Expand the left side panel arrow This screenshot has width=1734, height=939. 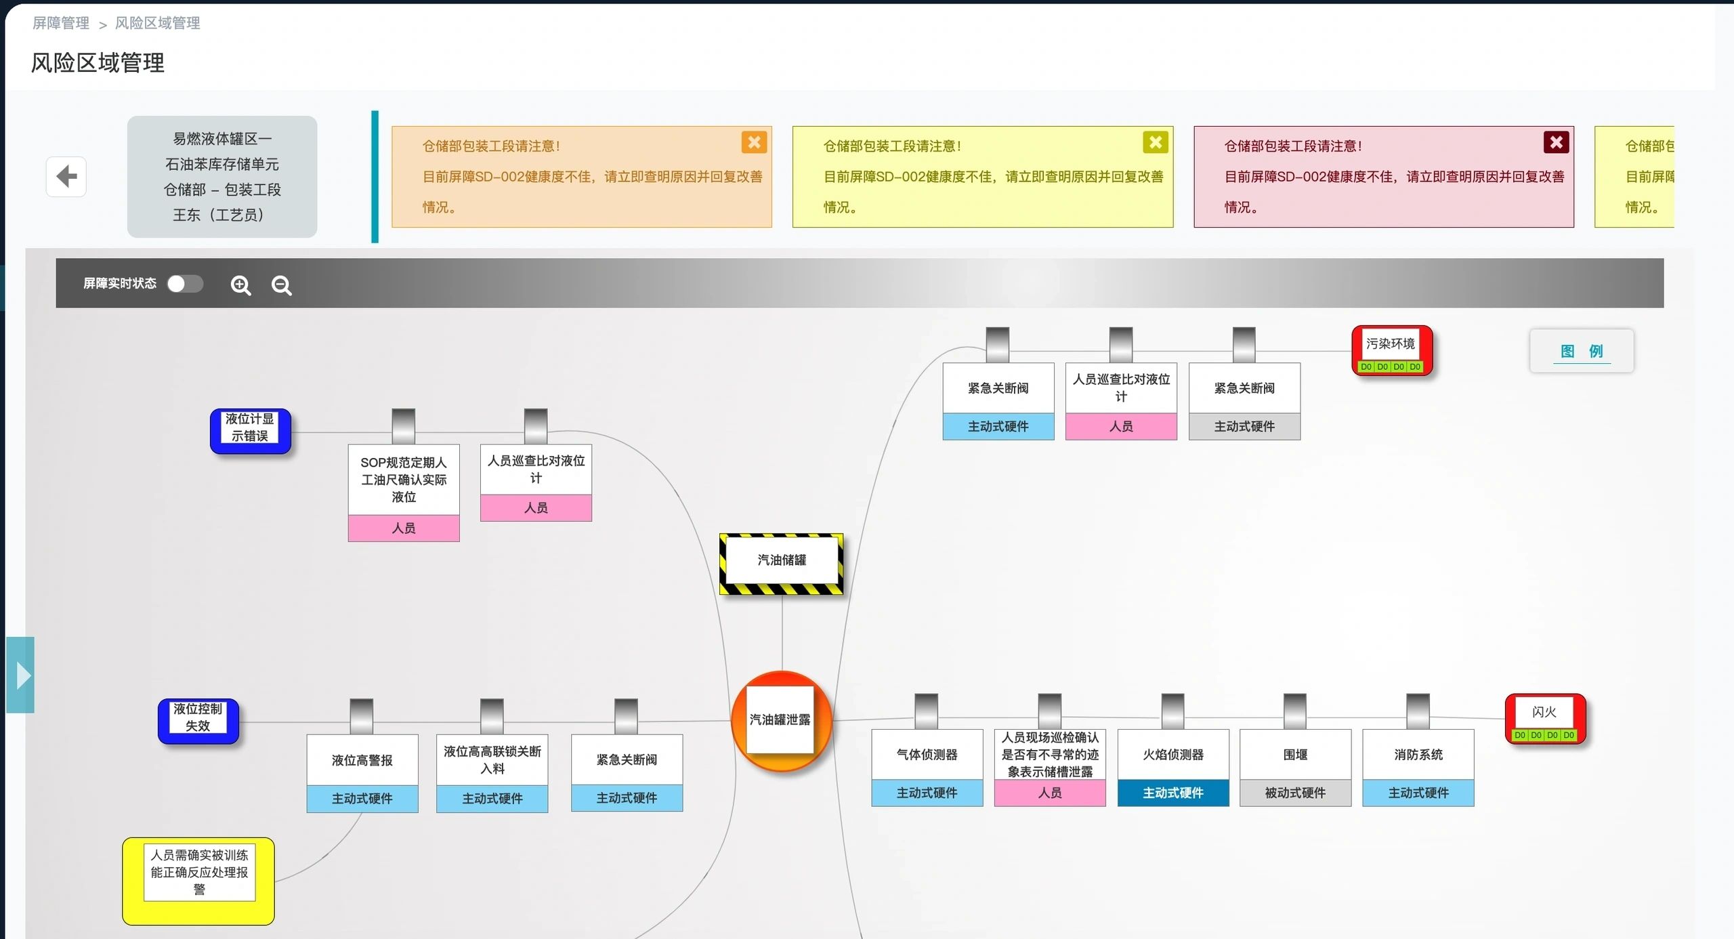[21, 675]
